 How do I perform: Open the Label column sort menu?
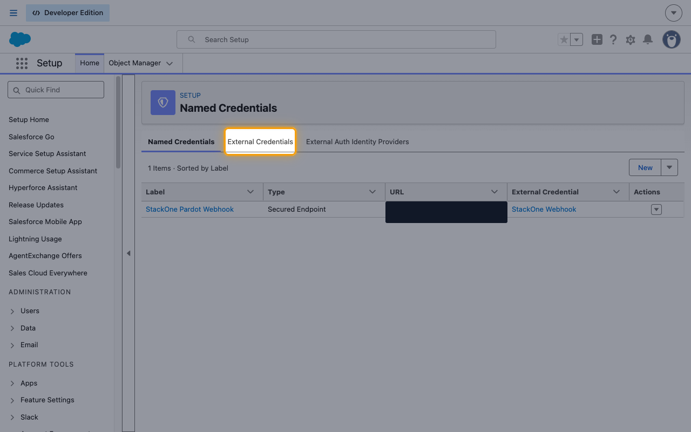250,192
